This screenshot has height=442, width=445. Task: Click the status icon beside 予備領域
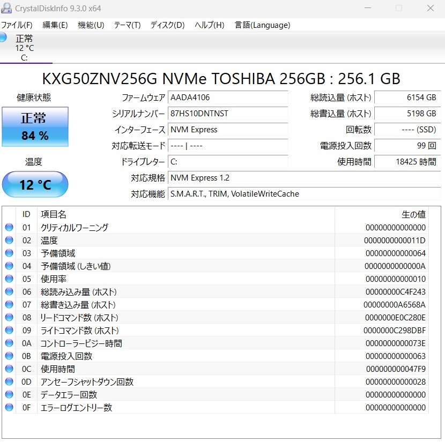point(9,253)
